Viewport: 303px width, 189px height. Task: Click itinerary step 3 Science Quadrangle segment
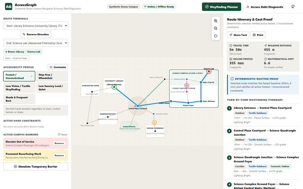263,166
